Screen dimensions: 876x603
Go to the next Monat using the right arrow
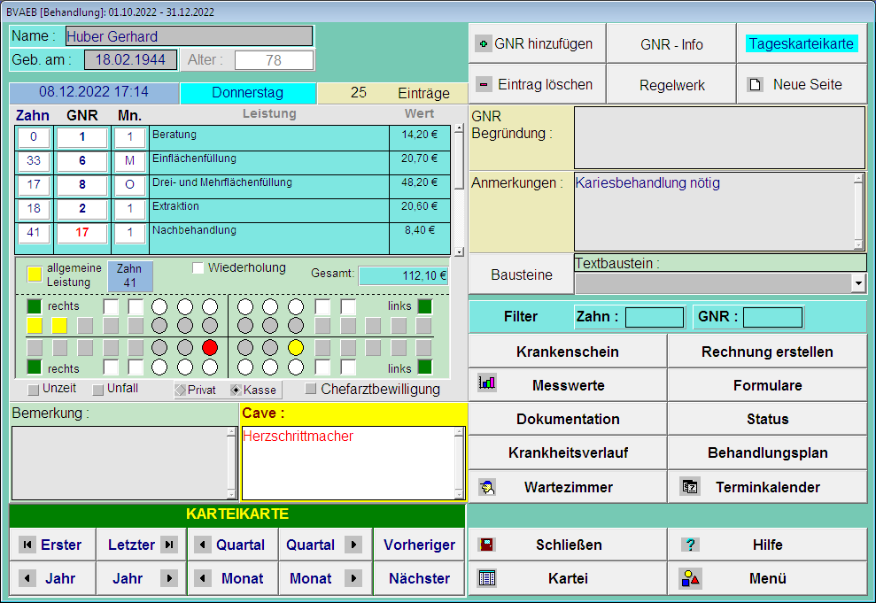coord(353,578)
